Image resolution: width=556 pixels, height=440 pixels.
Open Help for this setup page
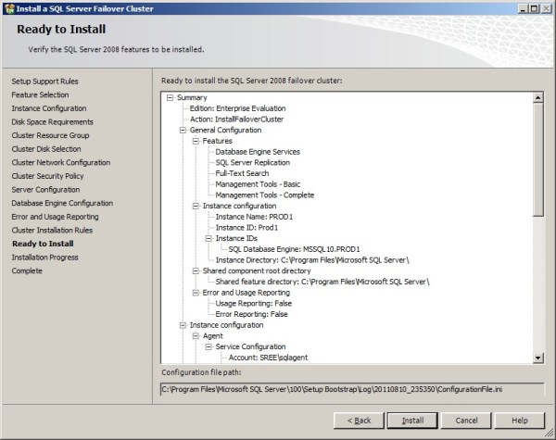click(x=520, y=420)
